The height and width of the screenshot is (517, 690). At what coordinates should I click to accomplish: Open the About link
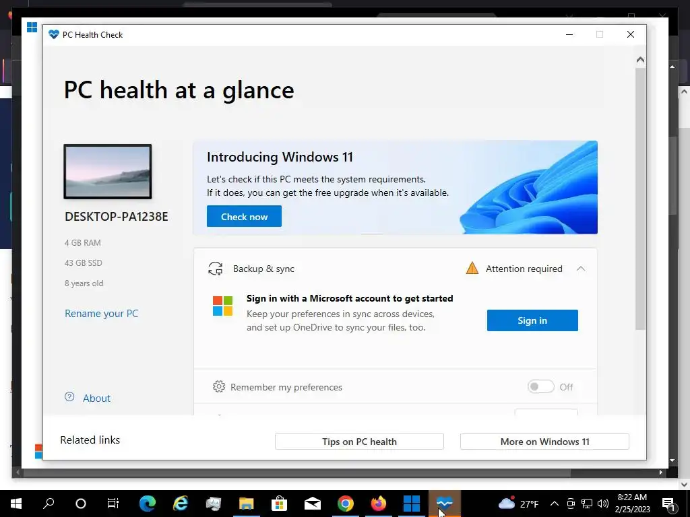coord(97,399)
